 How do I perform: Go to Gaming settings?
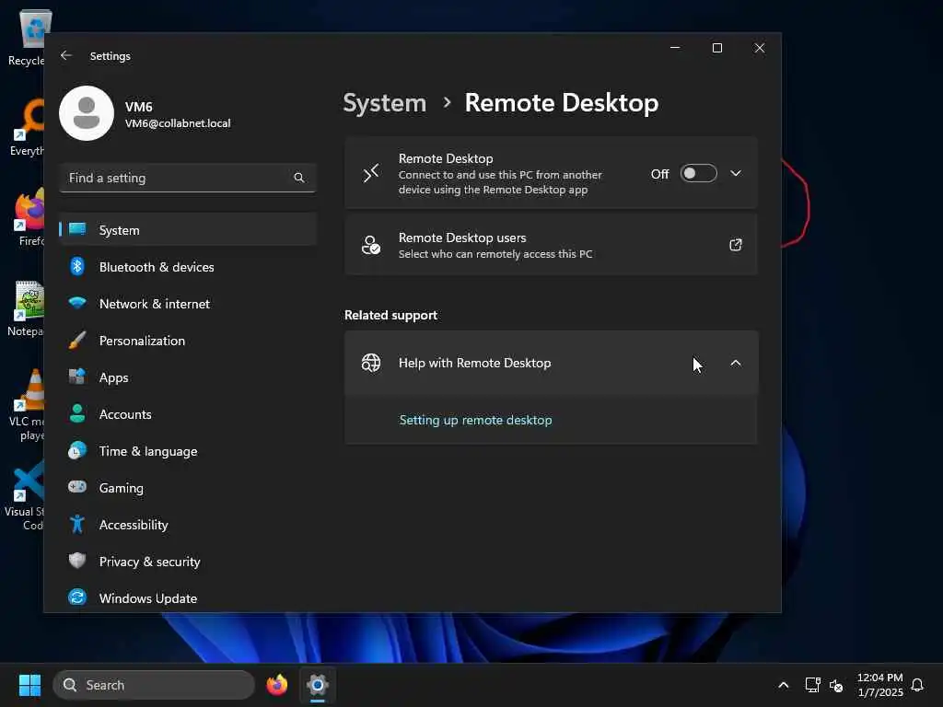(x=188, y=488)
